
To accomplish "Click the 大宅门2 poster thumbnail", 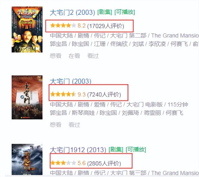I will tap(27, 29).
